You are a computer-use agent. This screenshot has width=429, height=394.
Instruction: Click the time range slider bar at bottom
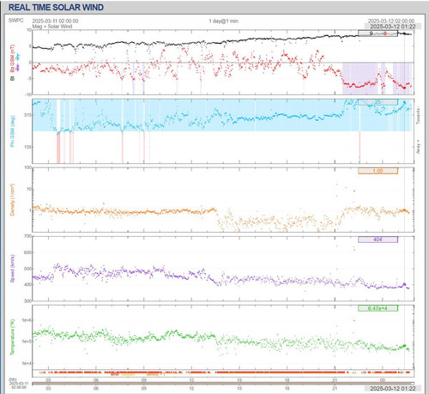[223, 384]
